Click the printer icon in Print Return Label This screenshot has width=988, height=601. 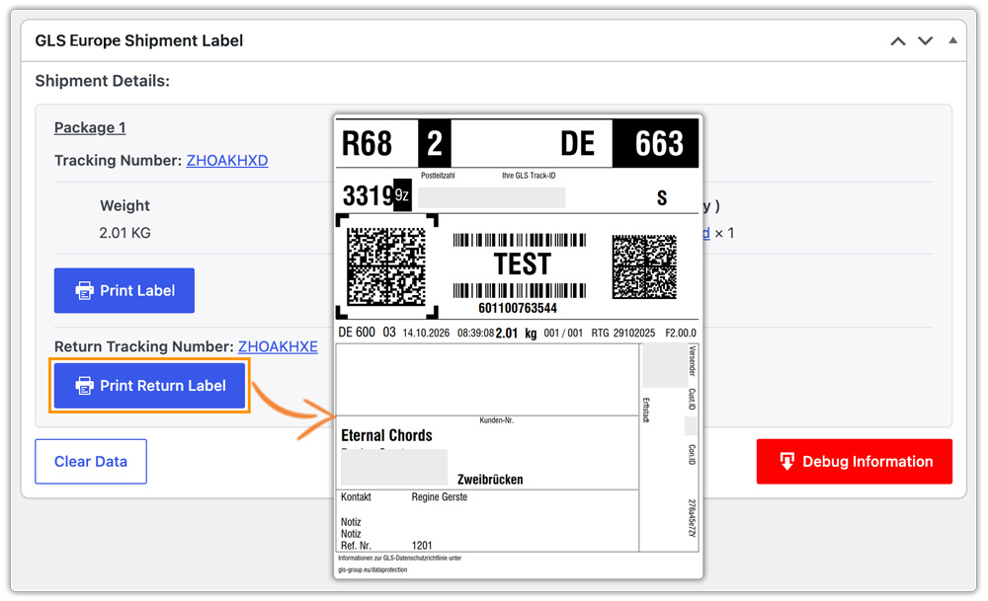click(x=84, y=386)
